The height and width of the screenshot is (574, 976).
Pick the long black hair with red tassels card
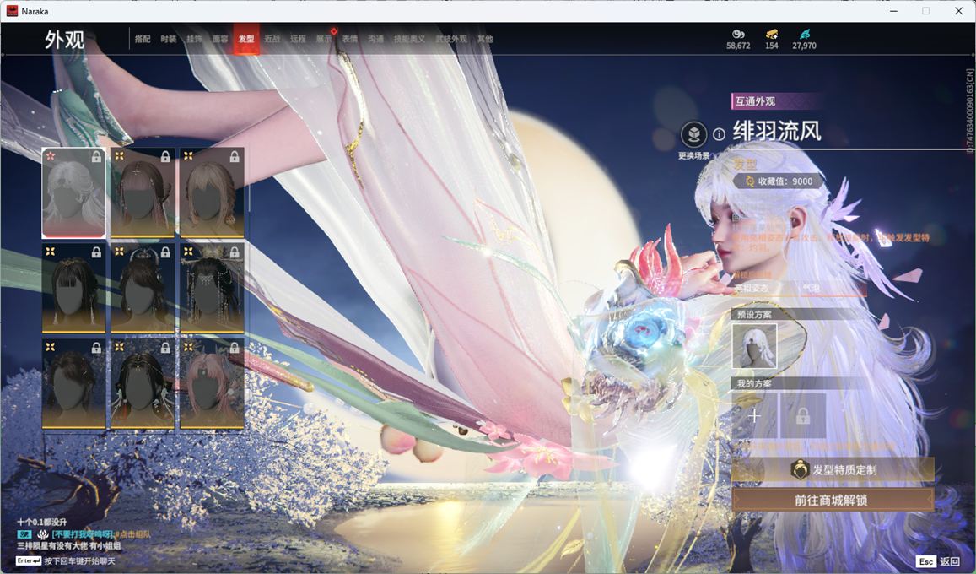tap(143, 383)
